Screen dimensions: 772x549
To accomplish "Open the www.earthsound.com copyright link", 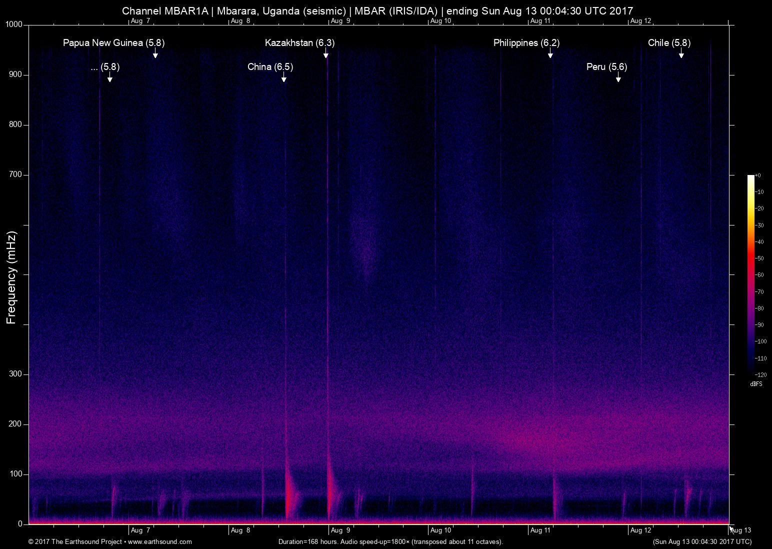I will click(x=159, y=541).
